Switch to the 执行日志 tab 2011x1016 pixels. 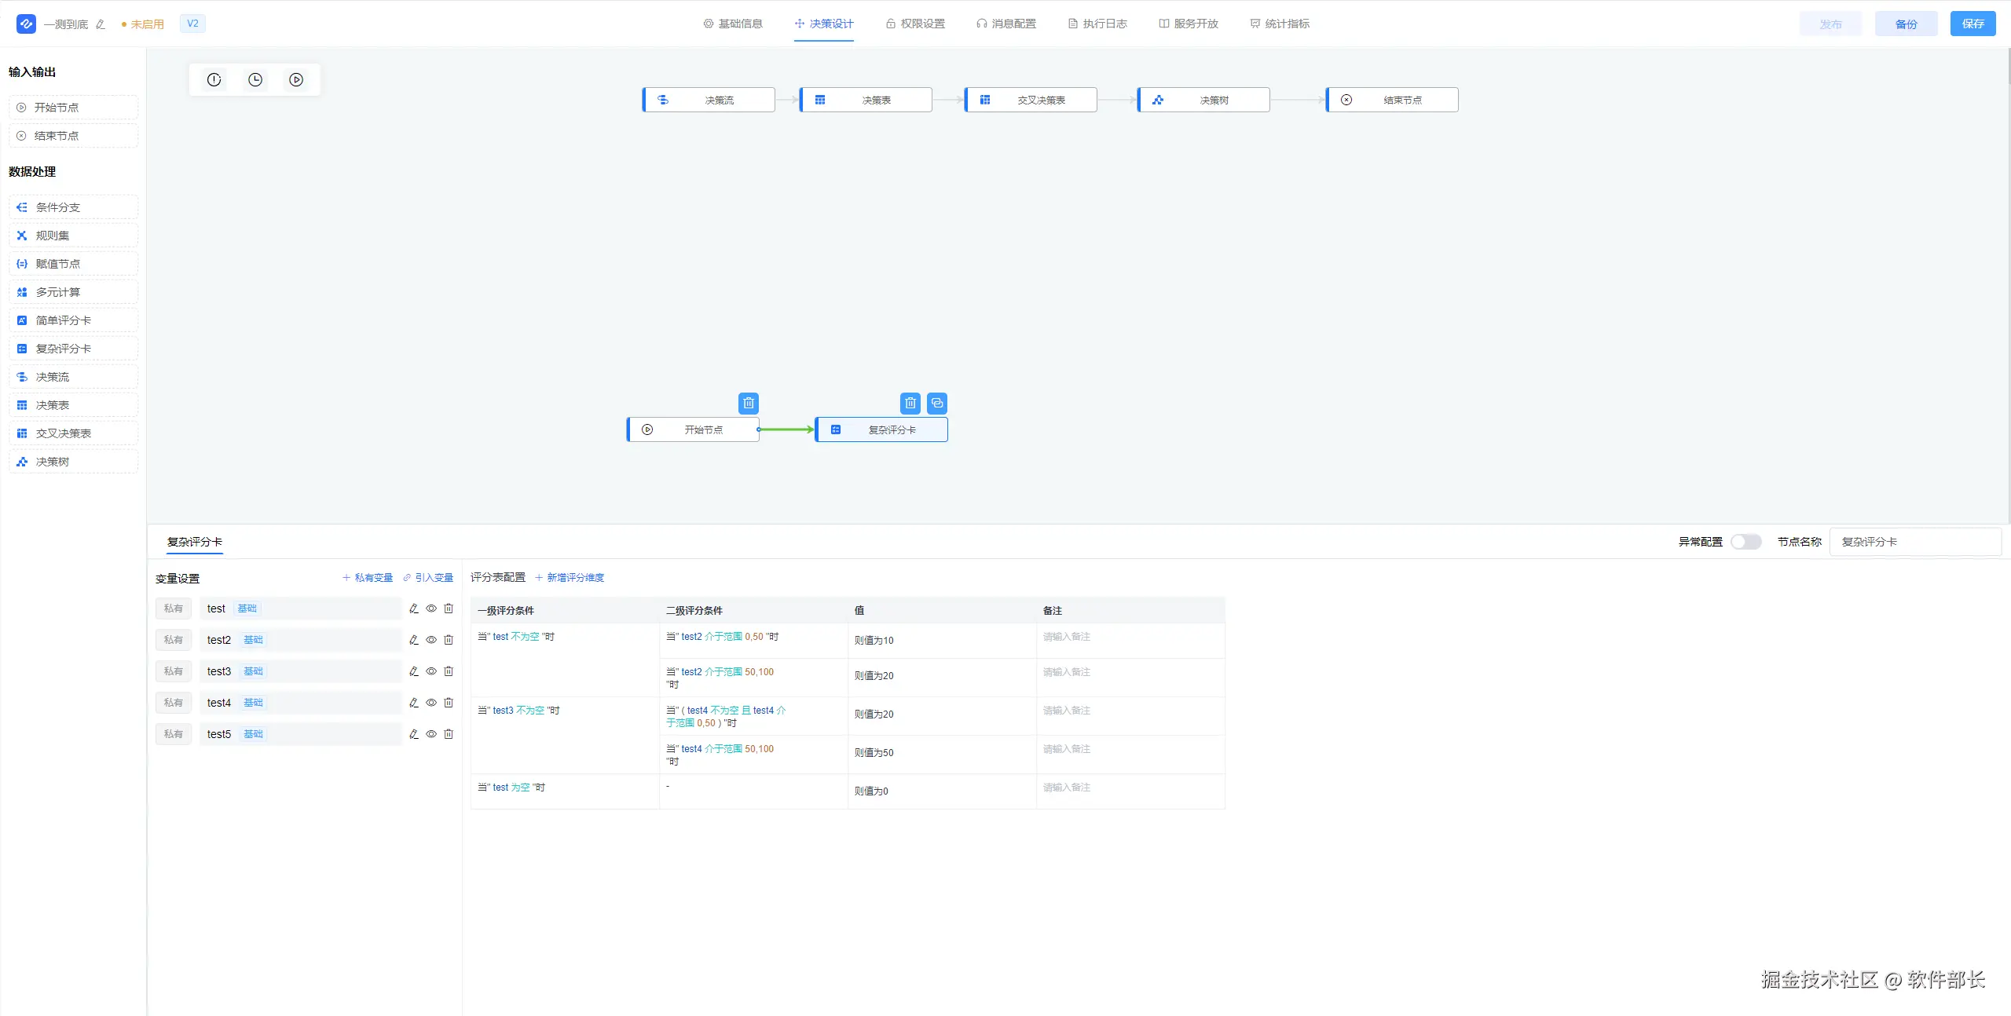tap(1097, 24)
